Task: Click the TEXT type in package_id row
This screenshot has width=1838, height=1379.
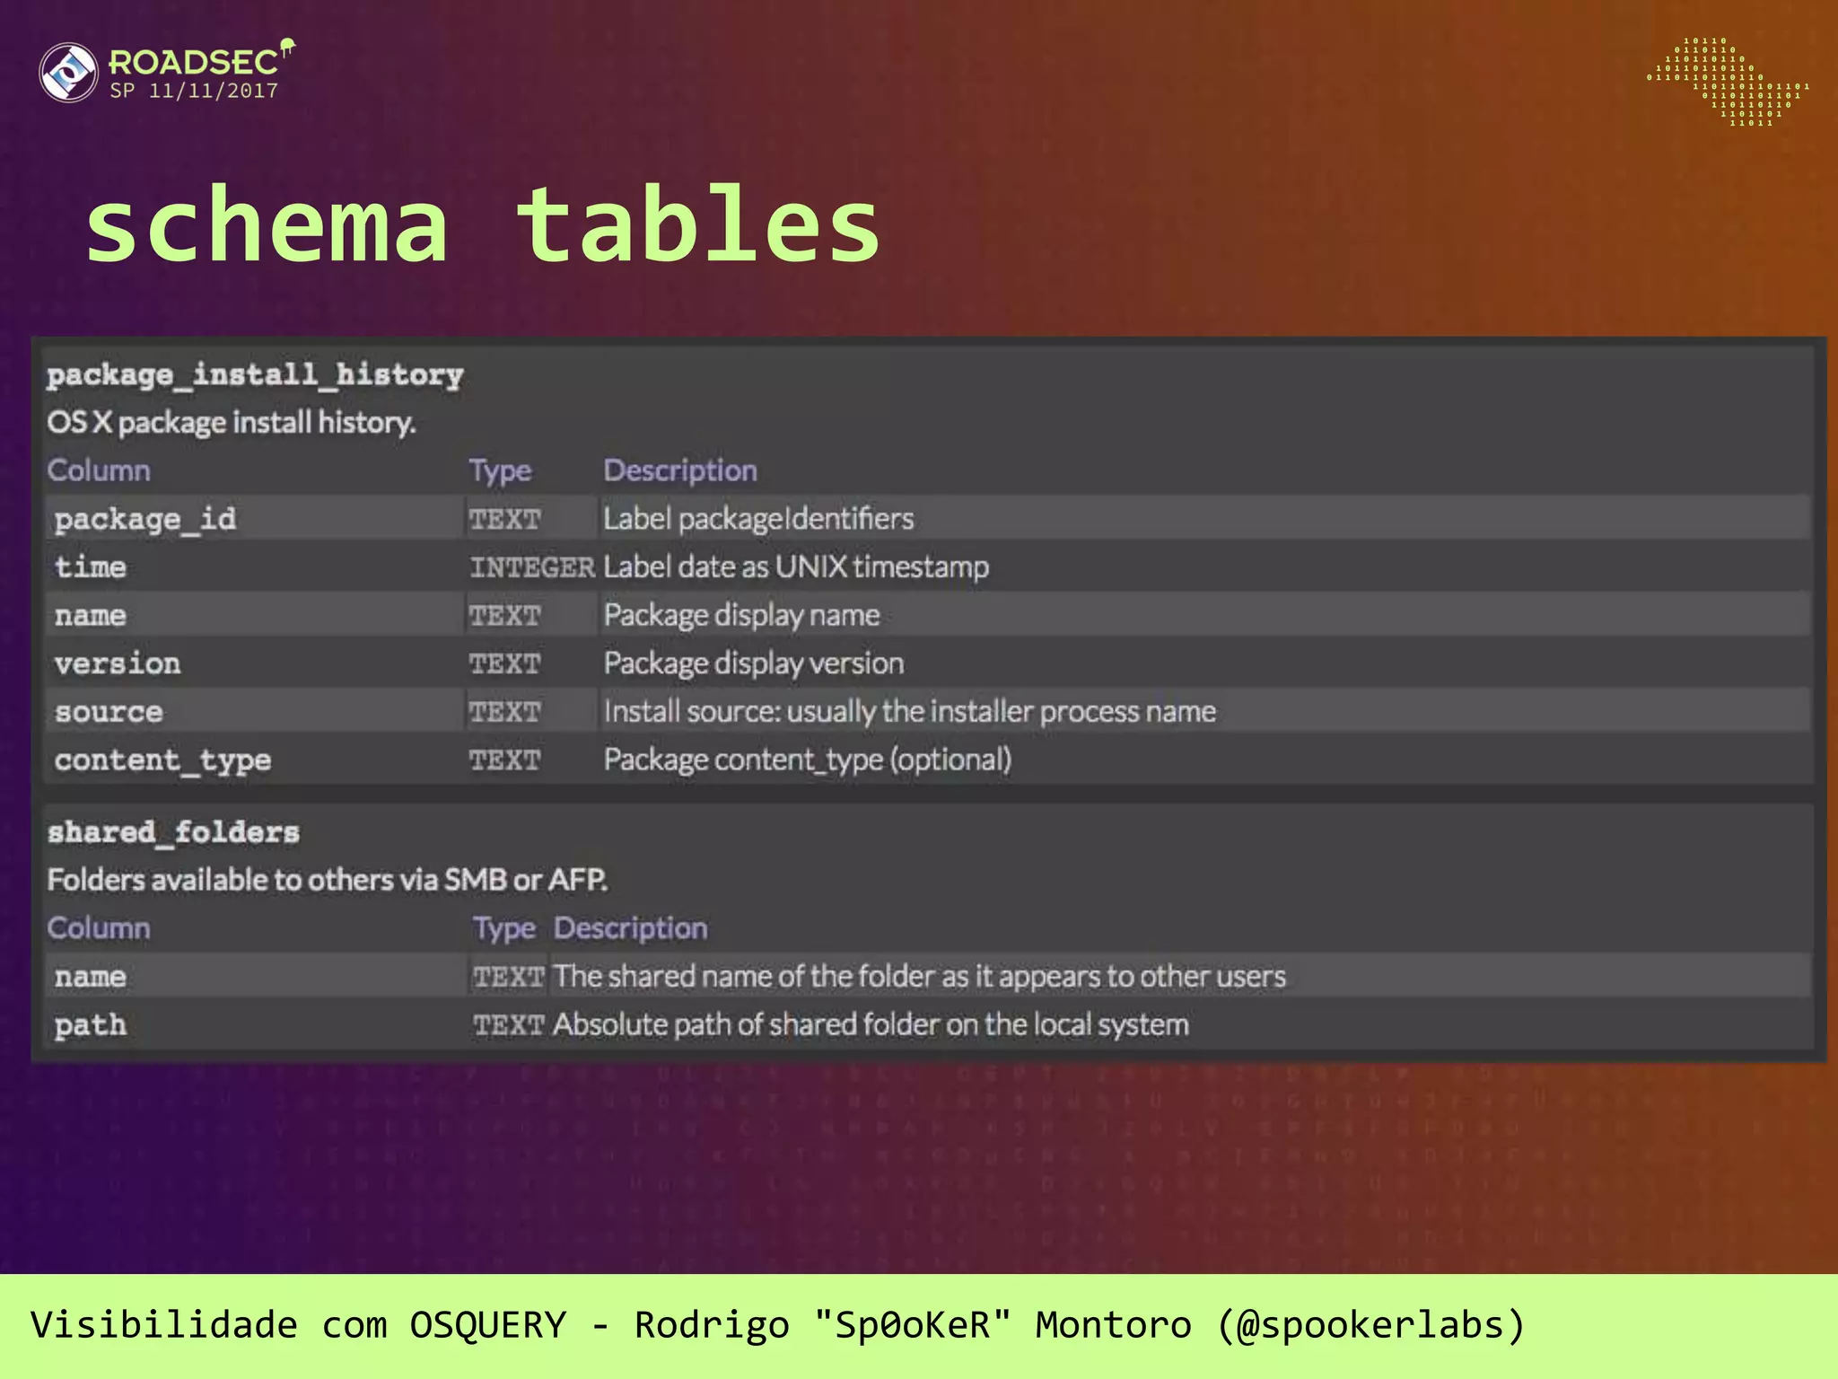Action: coord(505,519)
